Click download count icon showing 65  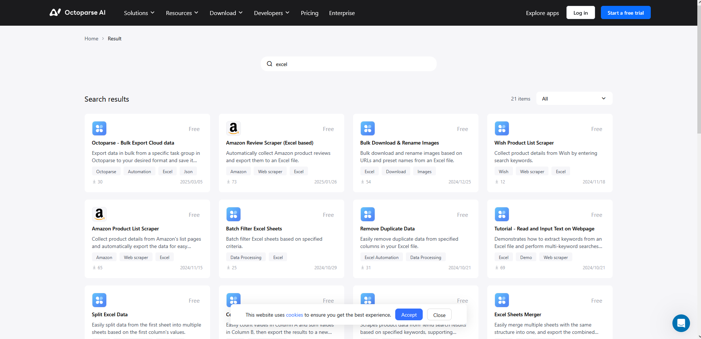(94, 267)
